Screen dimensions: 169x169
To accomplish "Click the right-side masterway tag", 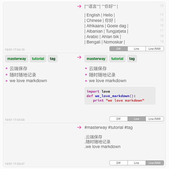I will click(x=96, y=59).
